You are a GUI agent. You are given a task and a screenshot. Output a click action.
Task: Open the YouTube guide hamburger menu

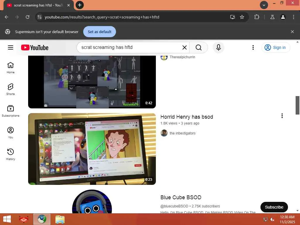11,47
